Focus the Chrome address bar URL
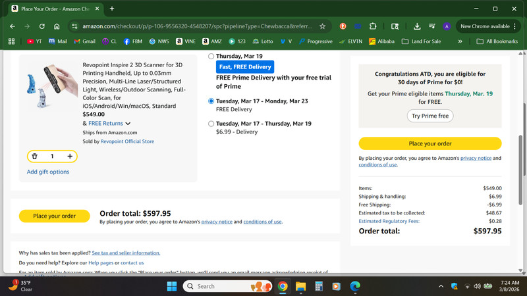The width and height of the screenshot is (527, 296). point(197,26)
